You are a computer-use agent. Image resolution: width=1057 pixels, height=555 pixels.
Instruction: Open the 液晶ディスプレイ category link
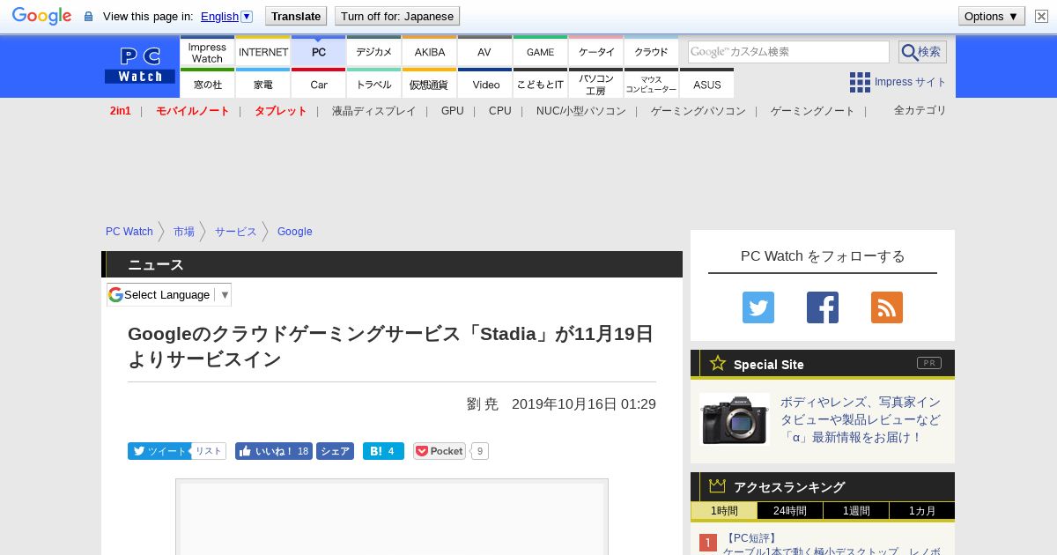[x=374, y=111]
